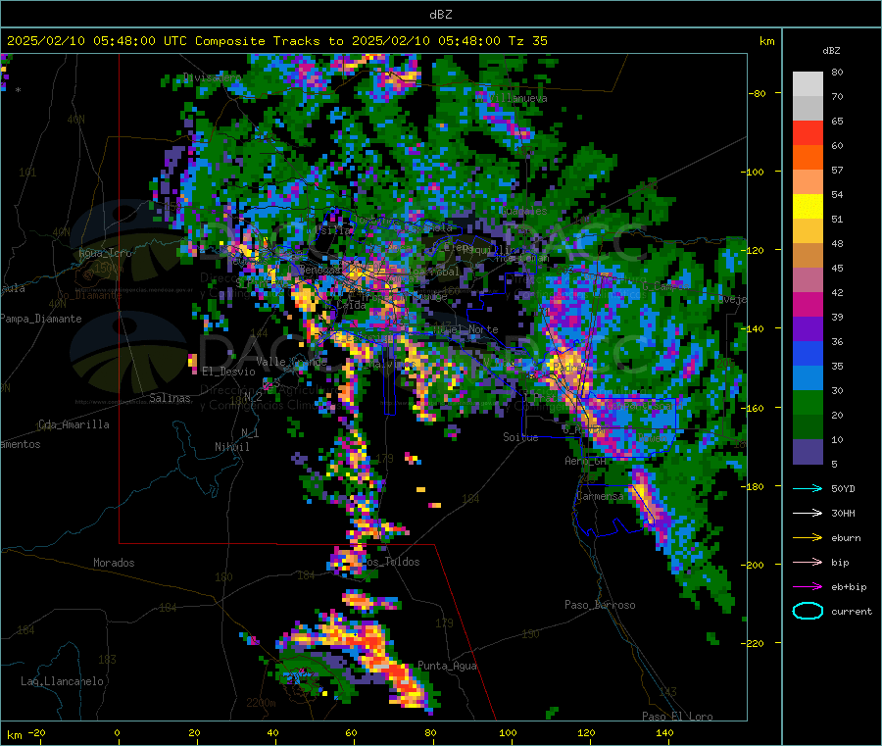Click the 'current' legend label
The width and height of the screenshot is (882, 746).
(852, 611)
